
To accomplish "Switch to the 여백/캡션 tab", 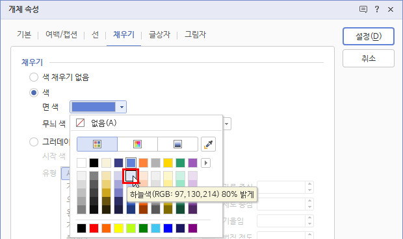I will point(62,34).
